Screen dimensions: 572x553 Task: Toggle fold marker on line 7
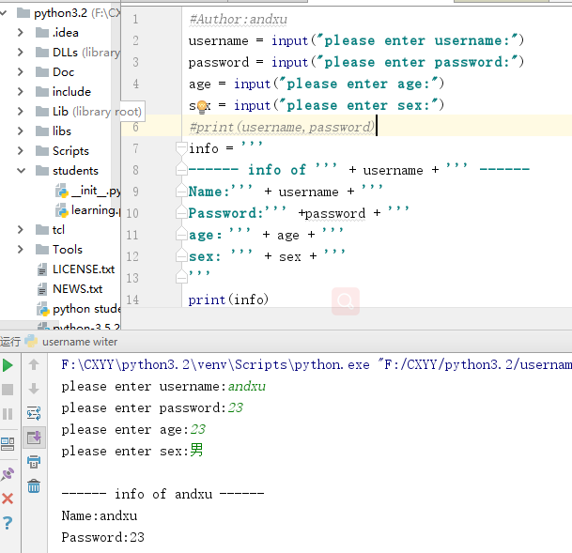pos(181,148)
